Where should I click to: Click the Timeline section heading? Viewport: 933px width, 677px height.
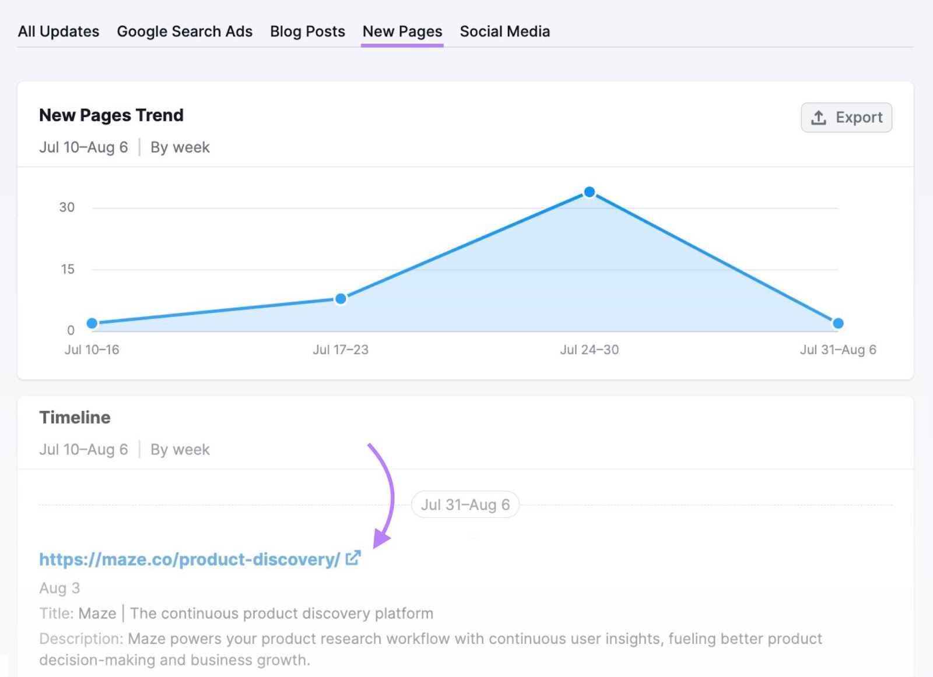click(75, 418)
